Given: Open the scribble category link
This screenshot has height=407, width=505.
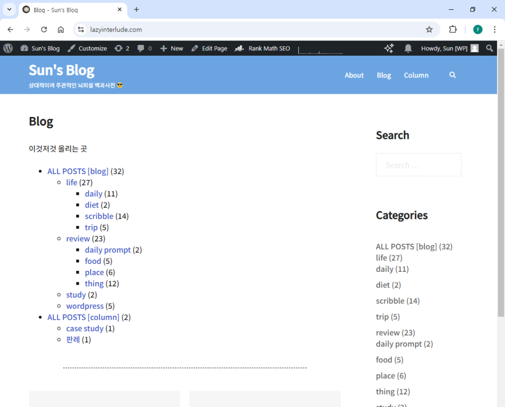Looking at the screenshot, I should coord(99,216).
